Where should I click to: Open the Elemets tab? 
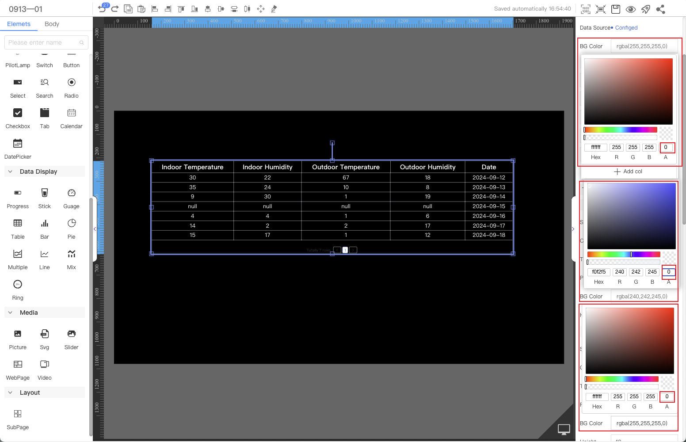point(19,24)
